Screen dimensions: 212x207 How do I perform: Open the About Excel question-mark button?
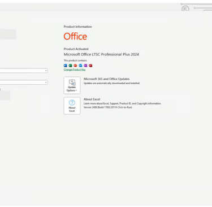tap(72, 106)
